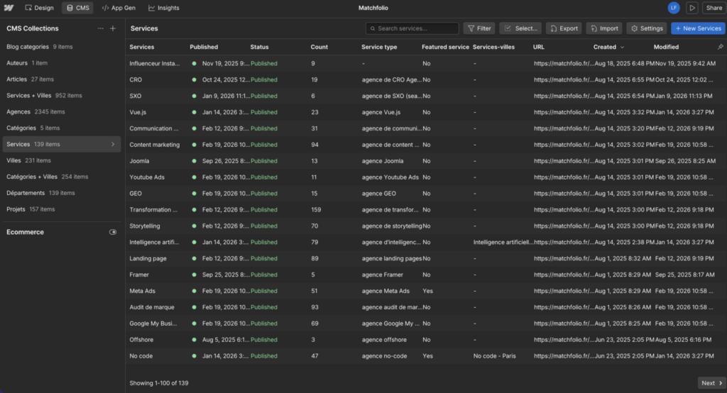Click the Modified column header
Image resolution: width=727 pixels, height=393 pixels.
(666, 47)
